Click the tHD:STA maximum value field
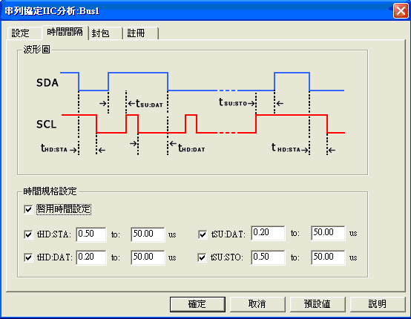The height and width of the screenshot is (319, 411). [x=148, y=234]
